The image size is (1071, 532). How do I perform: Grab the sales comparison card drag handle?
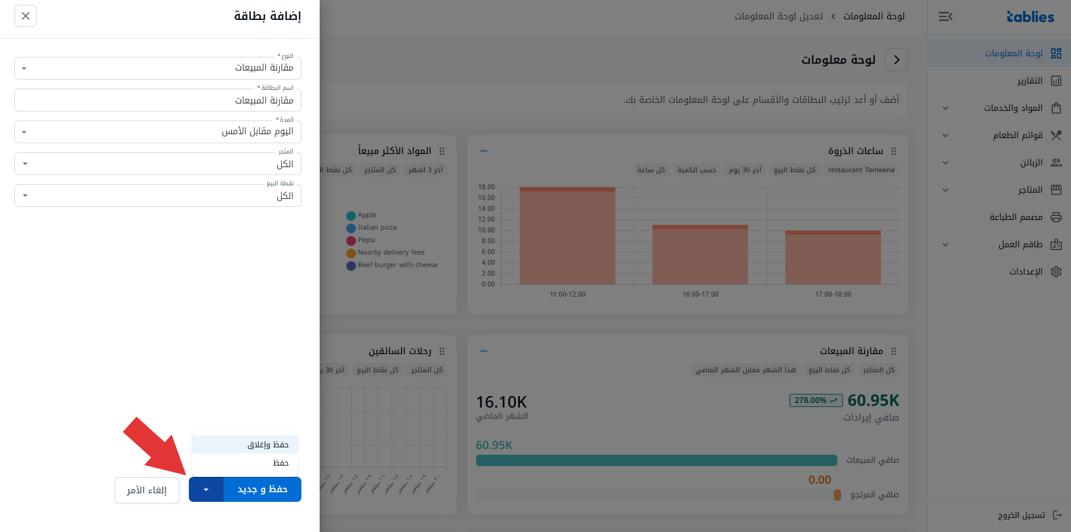click(x=894, y=351)
